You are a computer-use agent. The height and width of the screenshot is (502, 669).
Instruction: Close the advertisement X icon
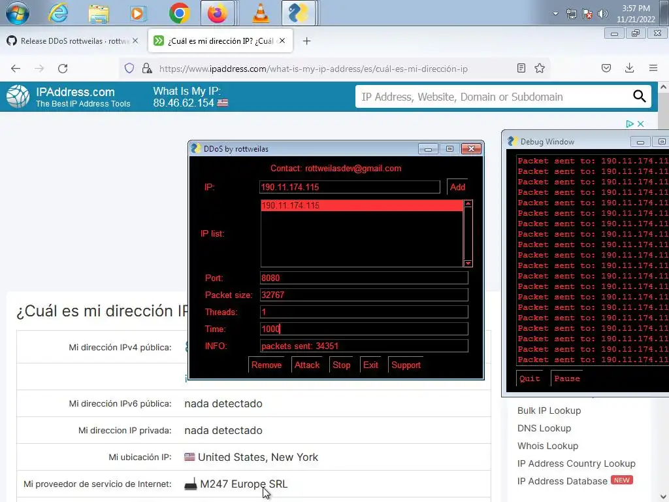[x=640, y=124]
